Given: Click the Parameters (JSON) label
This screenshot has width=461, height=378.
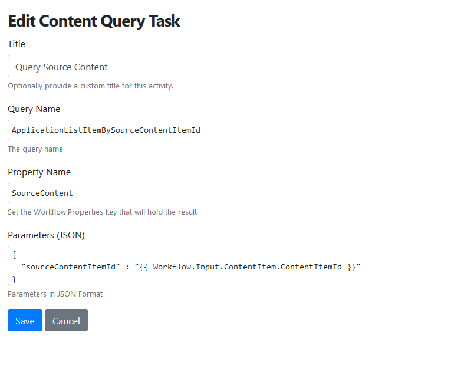Looking at the screenshot, I should pos(46,235).
